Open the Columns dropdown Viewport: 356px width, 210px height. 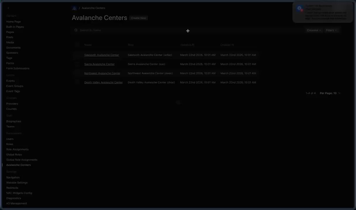click(x=314, y=30)
